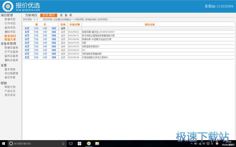
Task: Open 备份恢复 in the sidebar
Action: pyautogui.click(x=10, y=77)
